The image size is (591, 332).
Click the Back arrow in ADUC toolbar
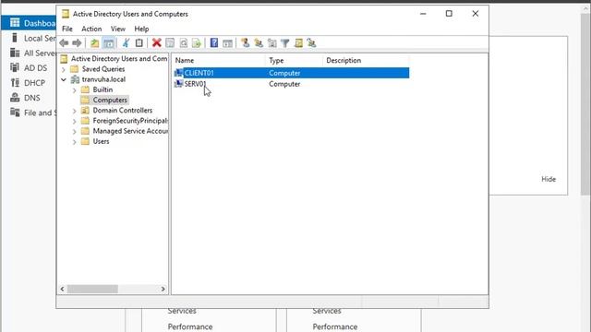pos(64,43)
